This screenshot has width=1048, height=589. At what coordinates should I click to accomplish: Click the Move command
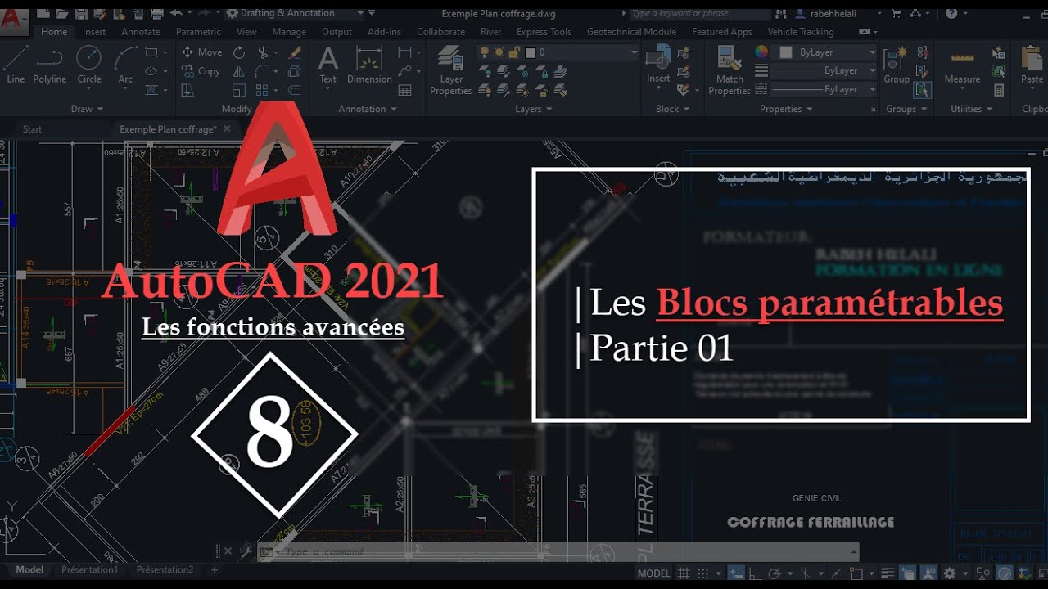[201, 52]
